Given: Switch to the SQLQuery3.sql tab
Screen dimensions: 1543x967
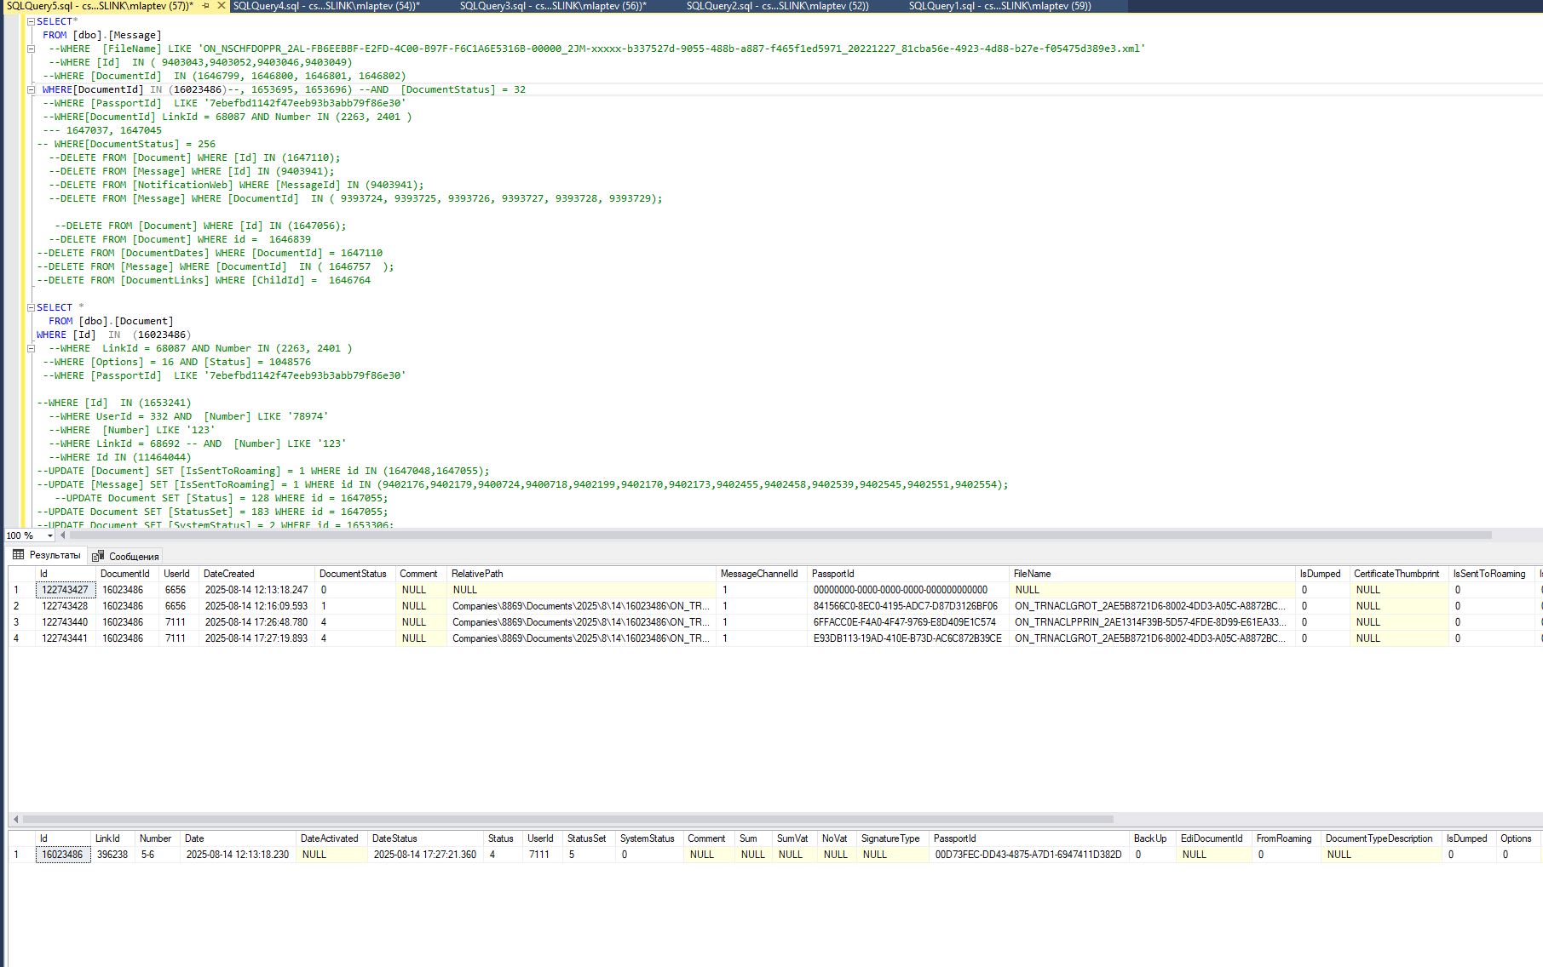Looking at the screenshot, I should click(x=553, y=6).
